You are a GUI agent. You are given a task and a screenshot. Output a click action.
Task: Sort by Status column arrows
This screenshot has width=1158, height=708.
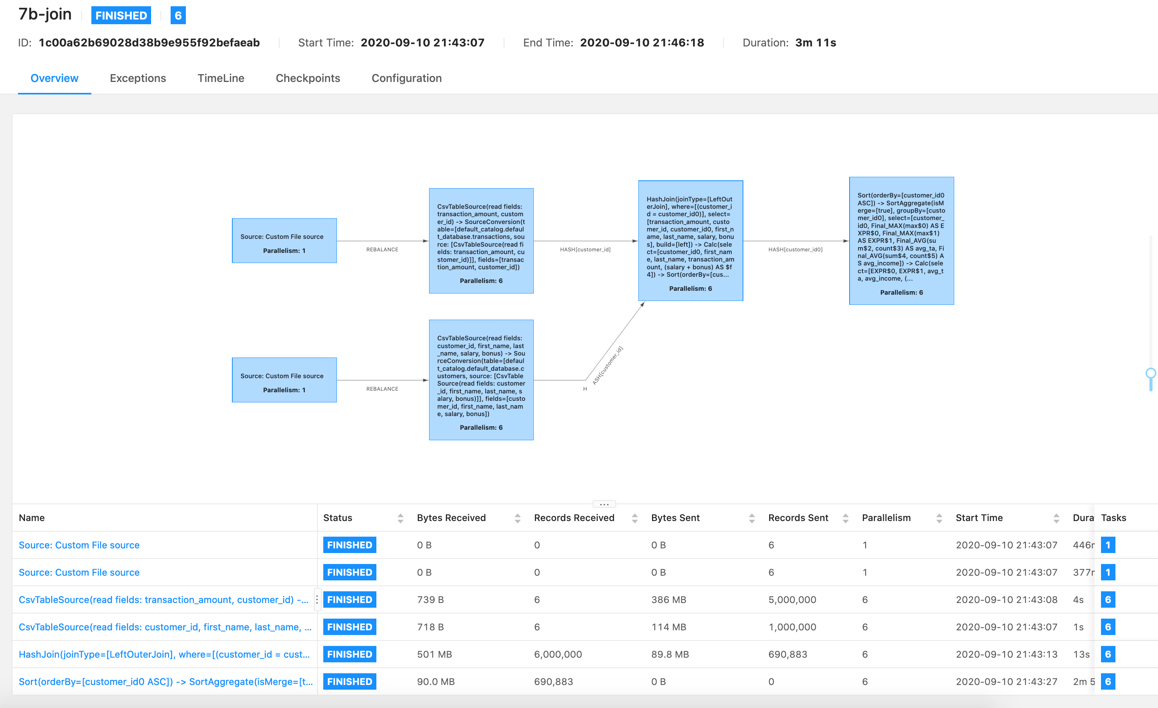click(x=400, y=518)
